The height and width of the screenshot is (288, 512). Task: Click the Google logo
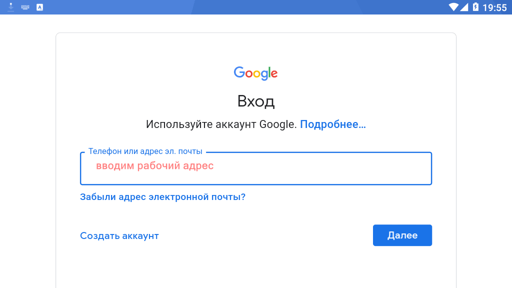click(255, 73)
